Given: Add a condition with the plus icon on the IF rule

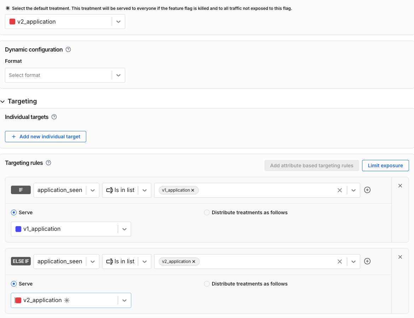Looking at the screenshot, I should [x=367, y=190].
